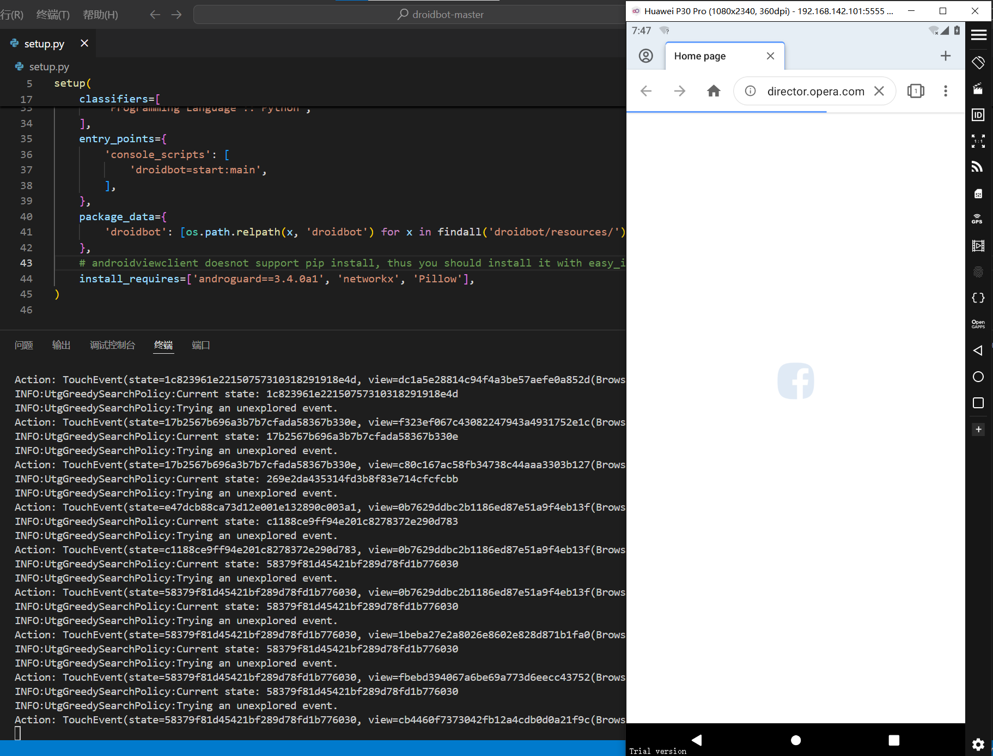Click the Genymotion rotate device icon
This screenshot has height=756, width=993.
tap(978, 63)
